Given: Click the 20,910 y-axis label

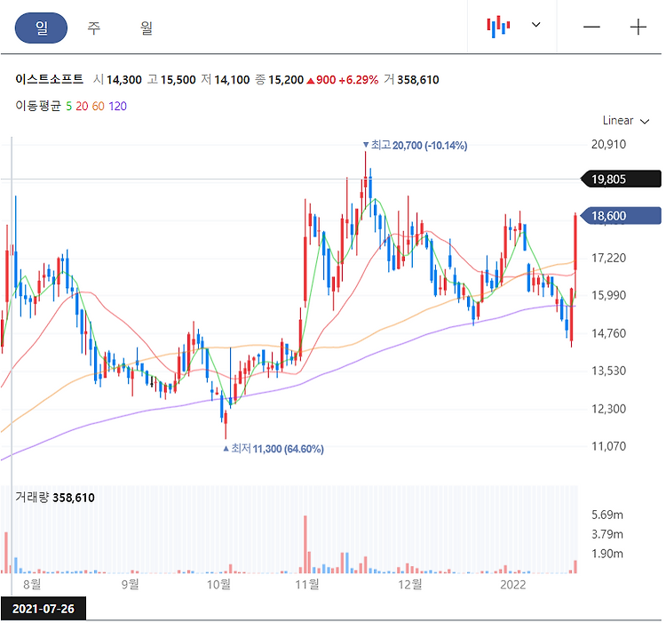Looking at the screenshot, I should click(608, 145).
